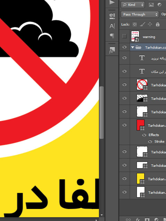Open the Paragraph panel pilcrow icon
Screen dimensions: 166x221
pos(112,36)
